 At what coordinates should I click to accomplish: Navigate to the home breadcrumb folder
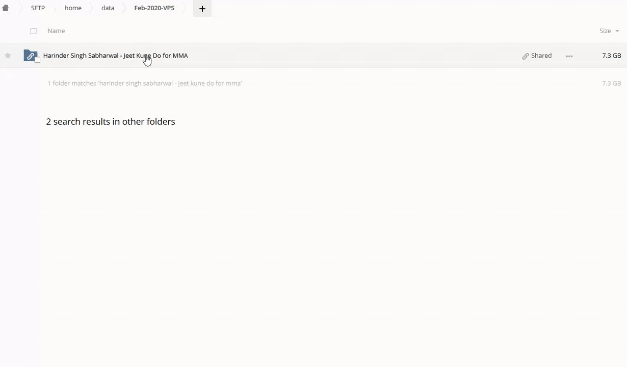click(x=73, y=8)
